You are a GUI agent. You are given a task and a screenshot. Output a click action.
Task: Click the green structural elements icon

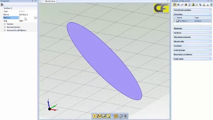pos(193,5)
